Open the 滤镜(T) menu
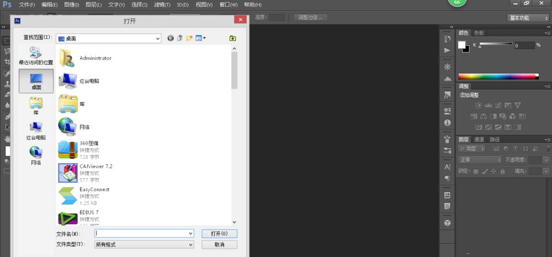This screenshot has height=257, width=552. (x=162, y=5)
